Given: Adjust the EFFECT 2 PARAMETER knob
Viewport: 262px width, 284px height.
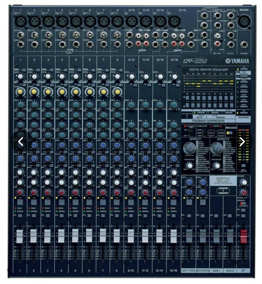Looking at the screenshot, I should [216, 166].
